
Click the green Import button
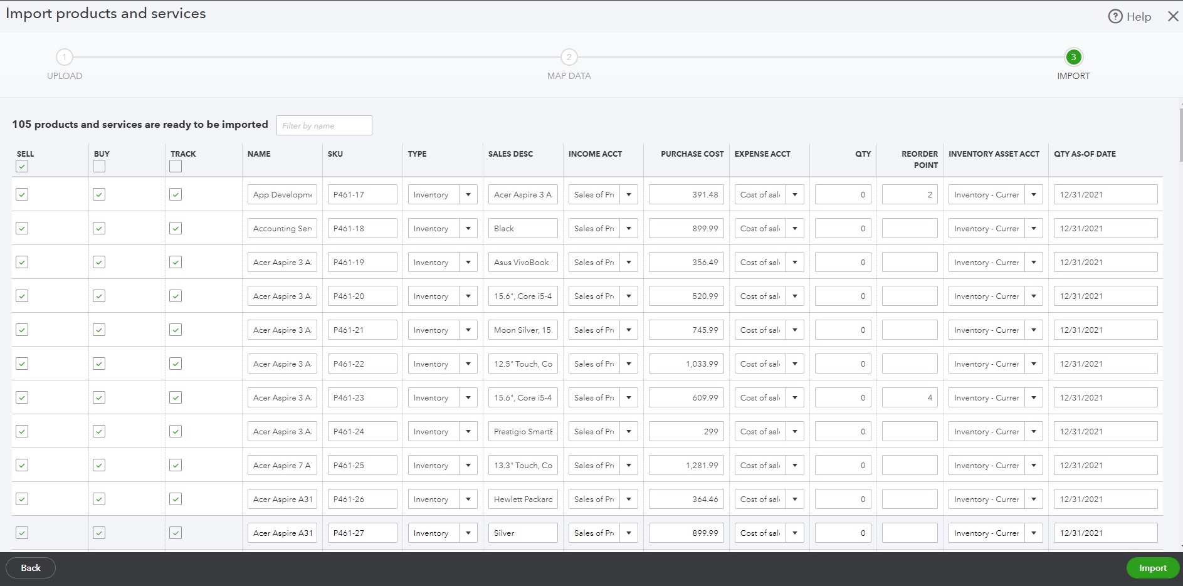coord(1153,568)
